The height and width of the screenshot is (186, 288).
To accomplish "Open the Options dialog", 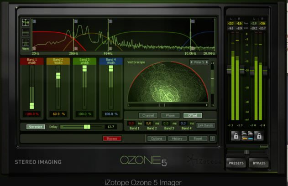I will [157, 139].
